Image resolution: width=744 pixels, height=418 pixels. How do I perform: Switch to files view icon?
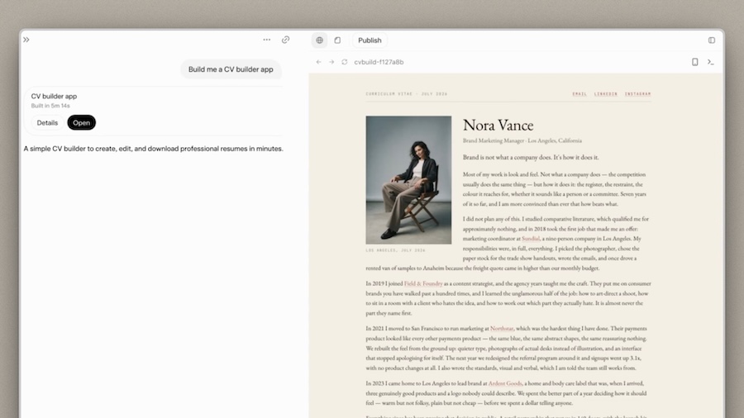point(337,40)
